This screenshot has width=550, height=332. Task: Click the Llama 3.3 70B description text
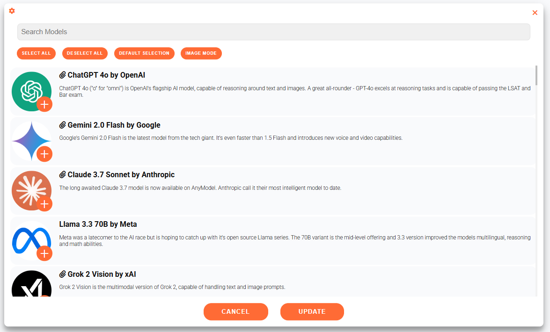294,240
